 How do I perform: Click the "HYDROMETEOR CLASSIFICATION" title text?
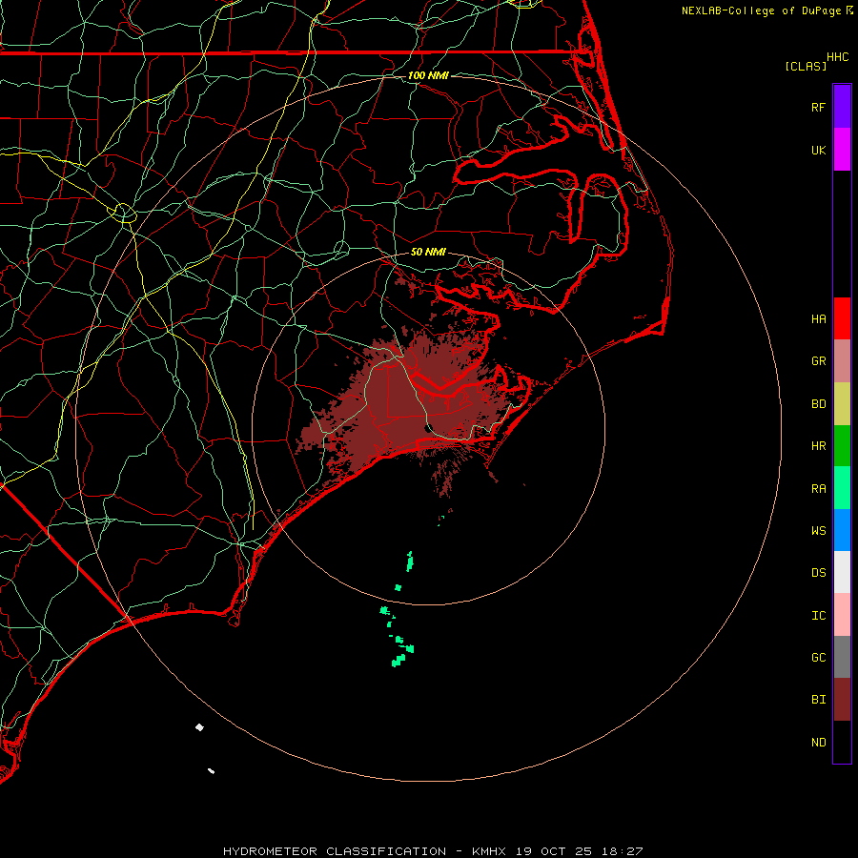pos(335,851)
